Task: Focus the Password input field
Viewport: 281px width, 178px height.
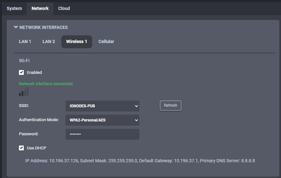Action: [102, 134]
